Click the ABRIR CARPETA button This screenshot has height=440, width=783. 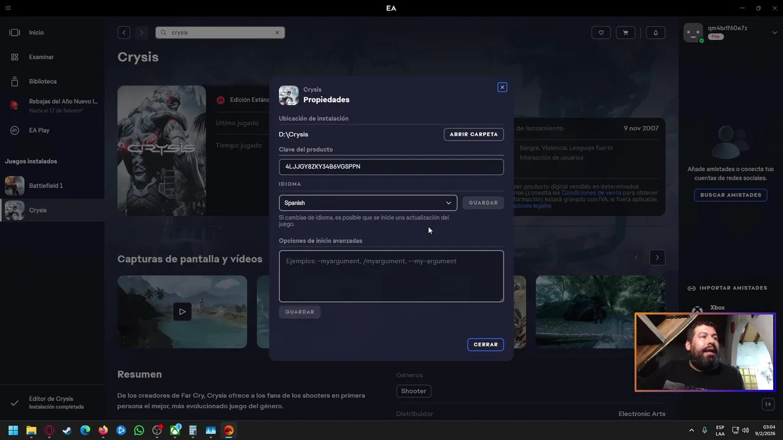click(473, 134)
